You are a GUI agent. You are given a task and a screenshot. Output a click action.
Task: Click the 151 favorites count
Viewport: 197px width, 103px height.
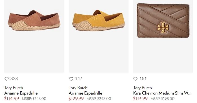[x=143, y=79]
